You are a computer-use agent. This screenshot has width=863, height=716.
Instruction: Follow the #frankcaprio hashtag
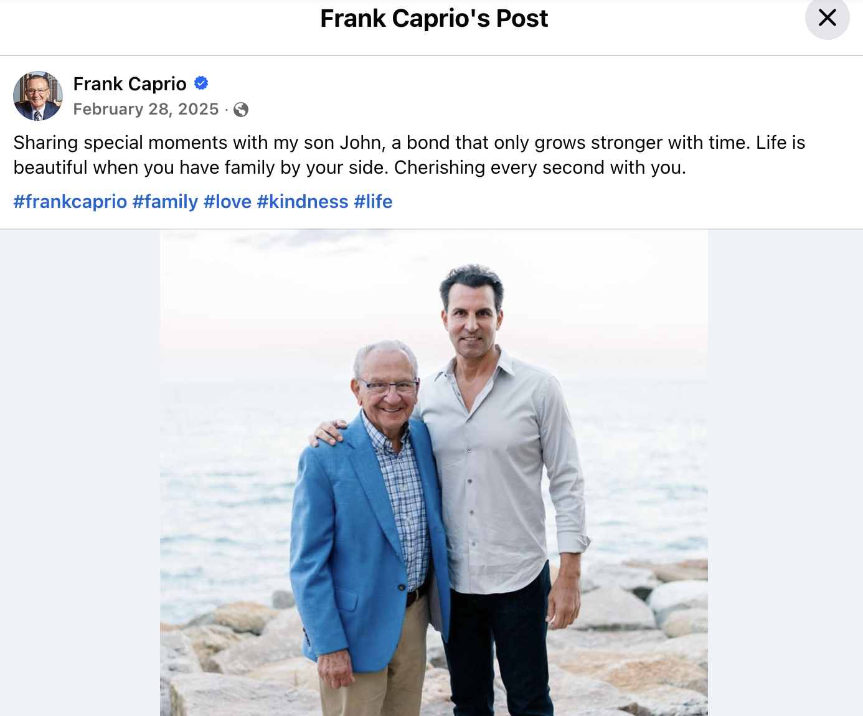[x=70, y=202]
